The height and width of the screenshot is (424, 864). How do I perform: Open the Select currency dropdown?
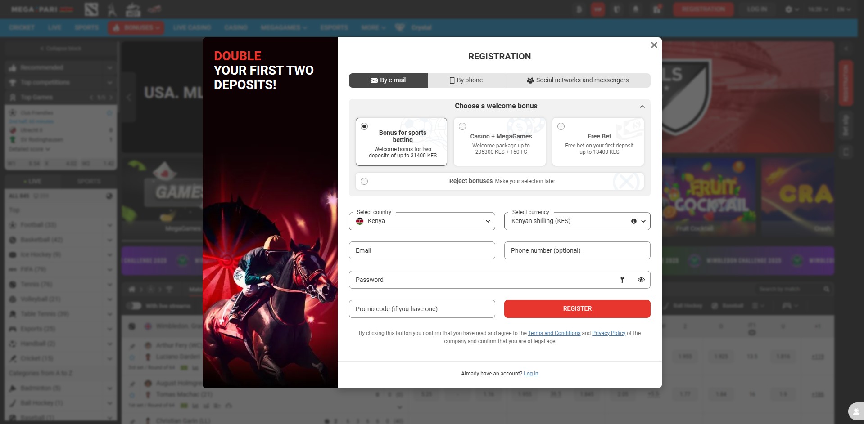pos(577,221)
